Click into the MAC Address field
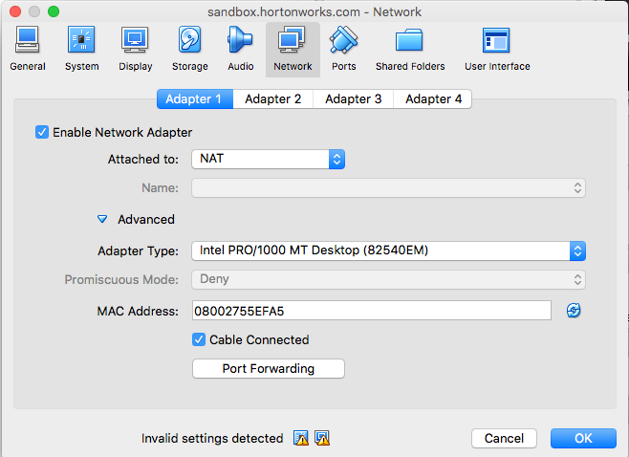629x457 pixels. click(372, 311)
